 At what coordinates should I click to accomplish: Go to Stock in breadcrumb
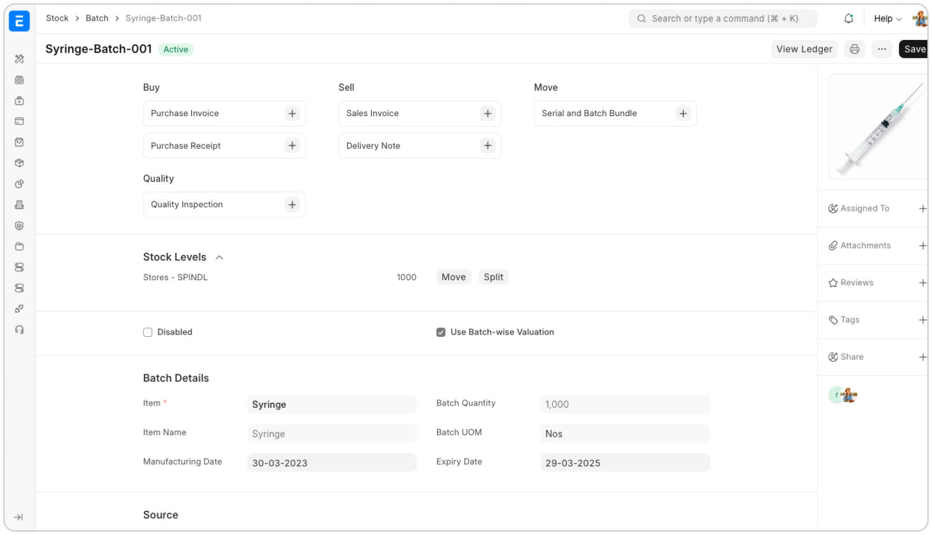(57, 18)
